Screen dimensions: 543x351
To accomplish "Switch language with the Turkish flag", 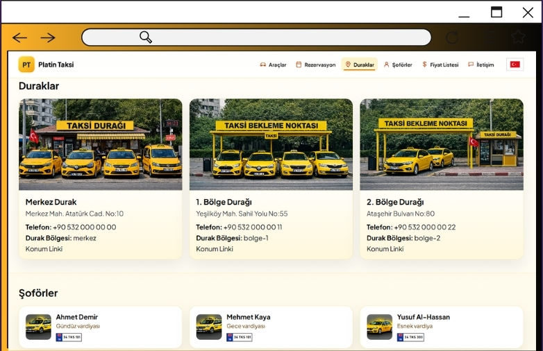I will (x=515, y=65).
